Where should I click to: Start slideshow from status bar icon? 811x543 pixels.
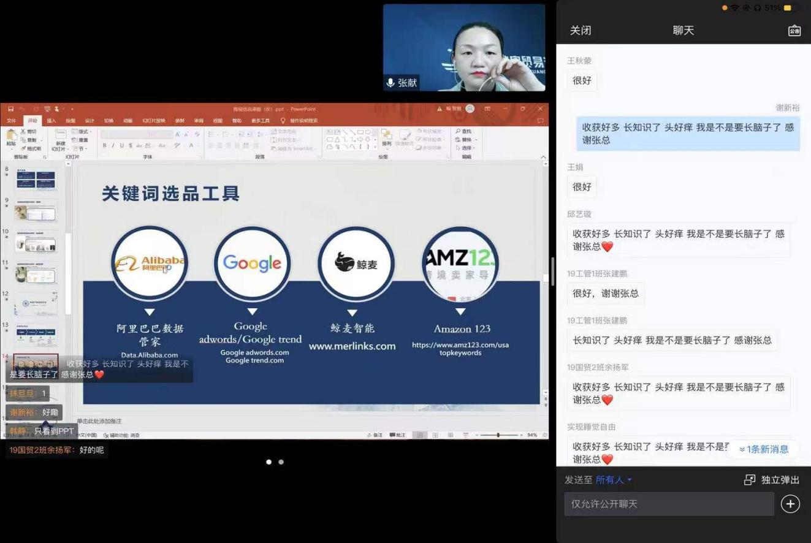click(x=466, y=435)
